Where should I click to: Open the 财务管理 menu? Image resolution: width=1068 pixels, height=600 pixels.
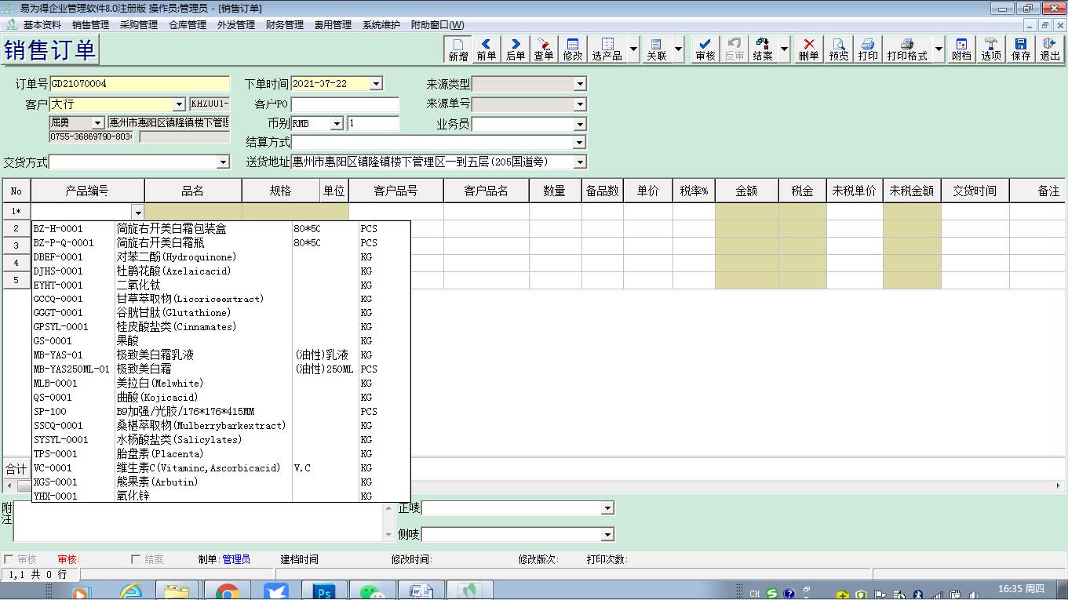pos(285,25)
